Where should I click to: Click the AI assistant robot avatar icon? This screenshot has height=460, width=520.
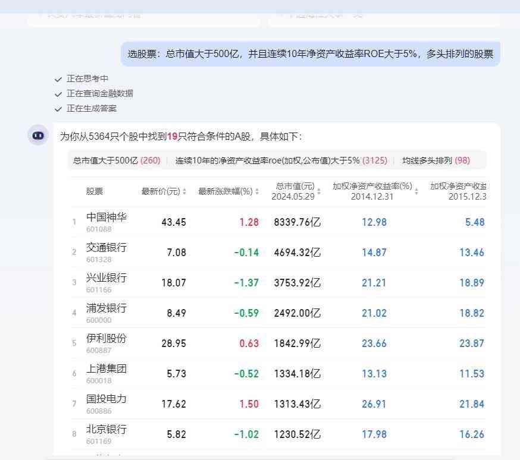(37, 135)
